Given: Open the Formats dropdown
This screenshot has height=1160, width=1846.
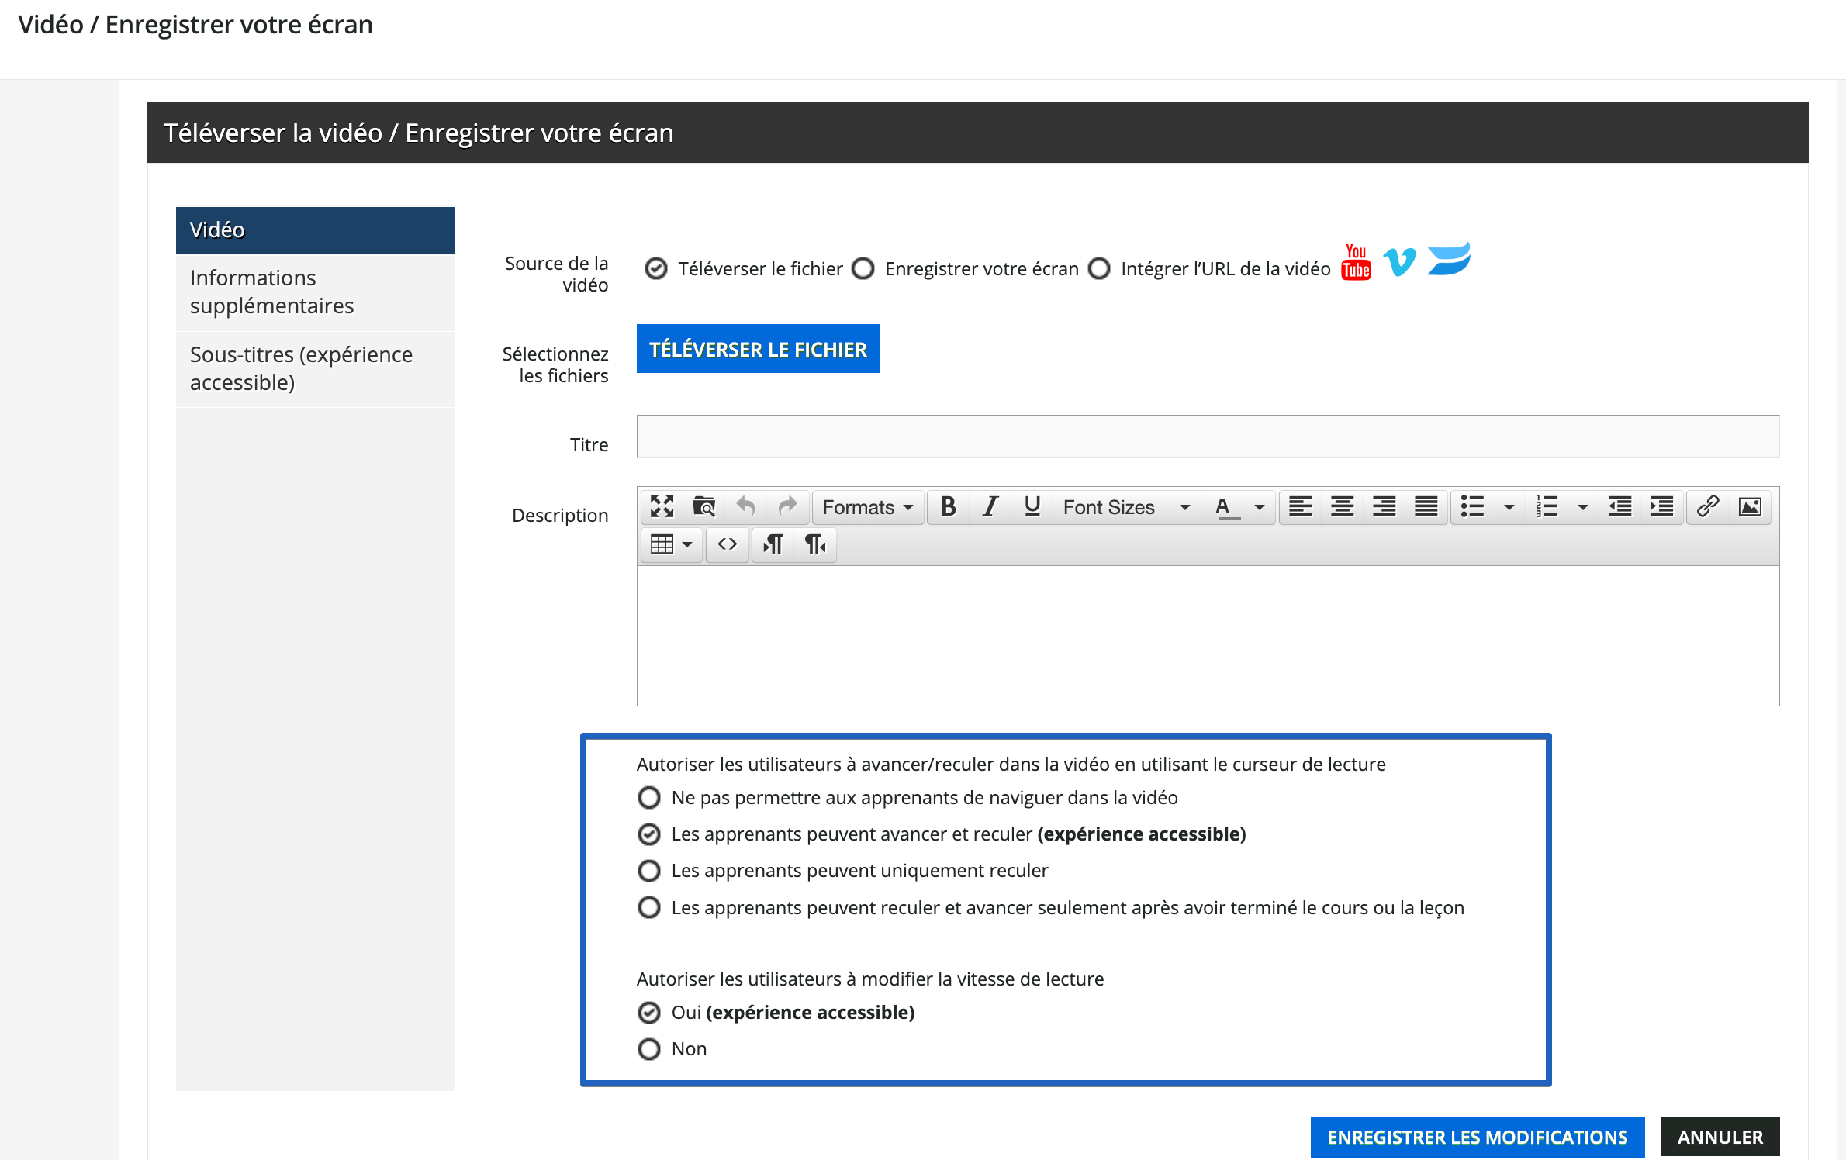Looking at the screenshot, I should click(x=867, y=506).
